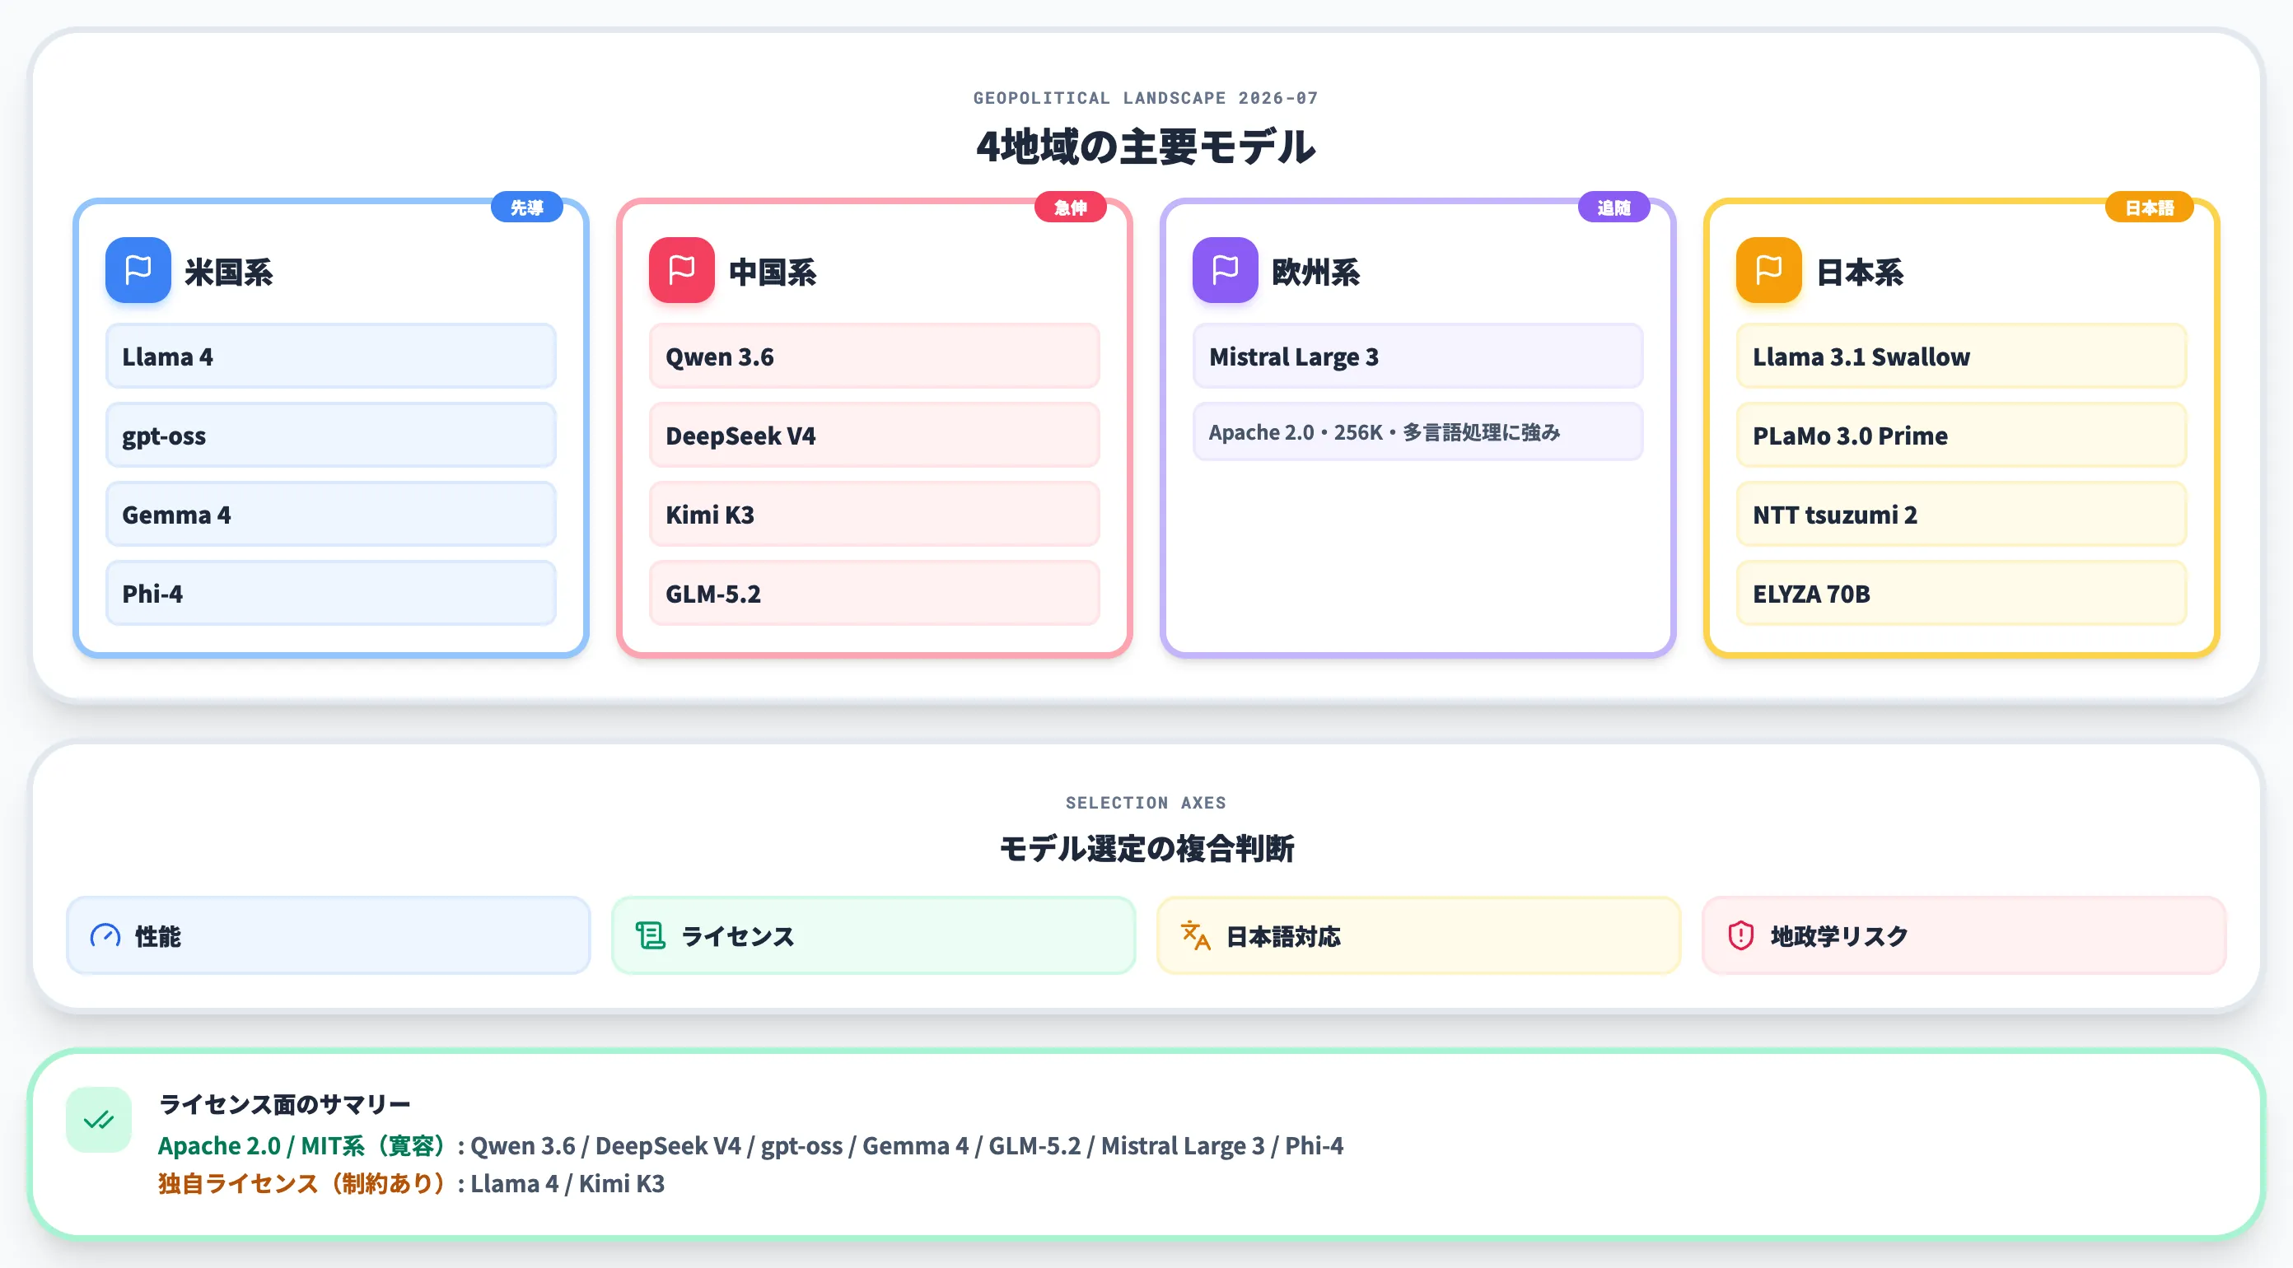Viewport: 2293px width, 1268px height.
Task: Select the 地政学リスク selection axis chip
Action: [x=1964, y=935]
